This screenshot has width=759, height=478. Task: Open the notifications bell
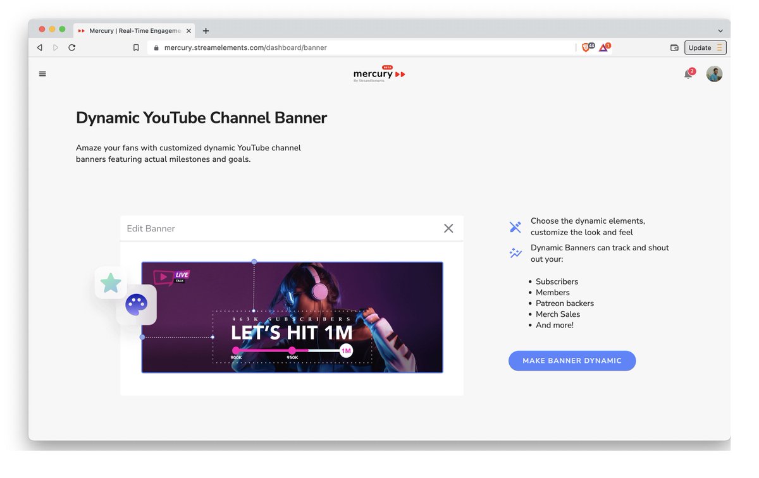(x=688, y=74)
